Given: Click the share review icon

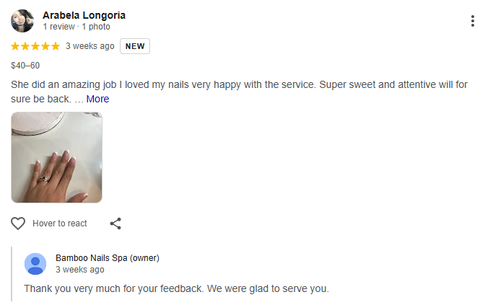Looking at the screenshot, I should coord(115,224).
